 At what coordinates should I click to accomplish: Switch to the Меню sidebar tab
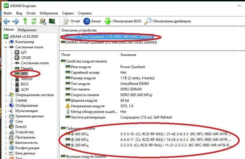coord(9,29)
